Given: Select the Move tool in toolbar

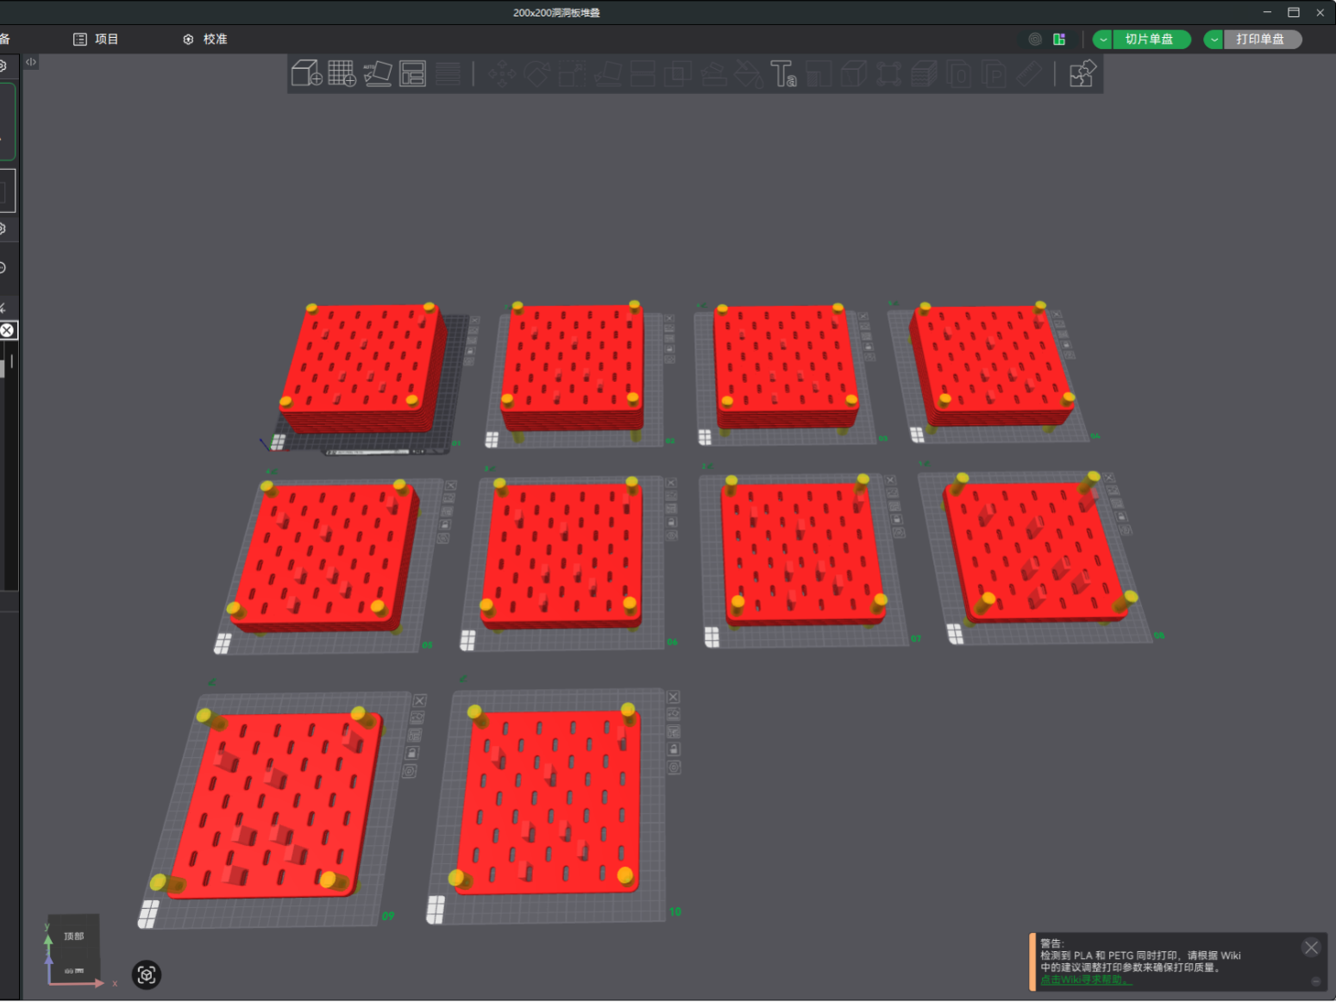Looking at the screenshot, I should pyautogui.click(x=502, y=73).
